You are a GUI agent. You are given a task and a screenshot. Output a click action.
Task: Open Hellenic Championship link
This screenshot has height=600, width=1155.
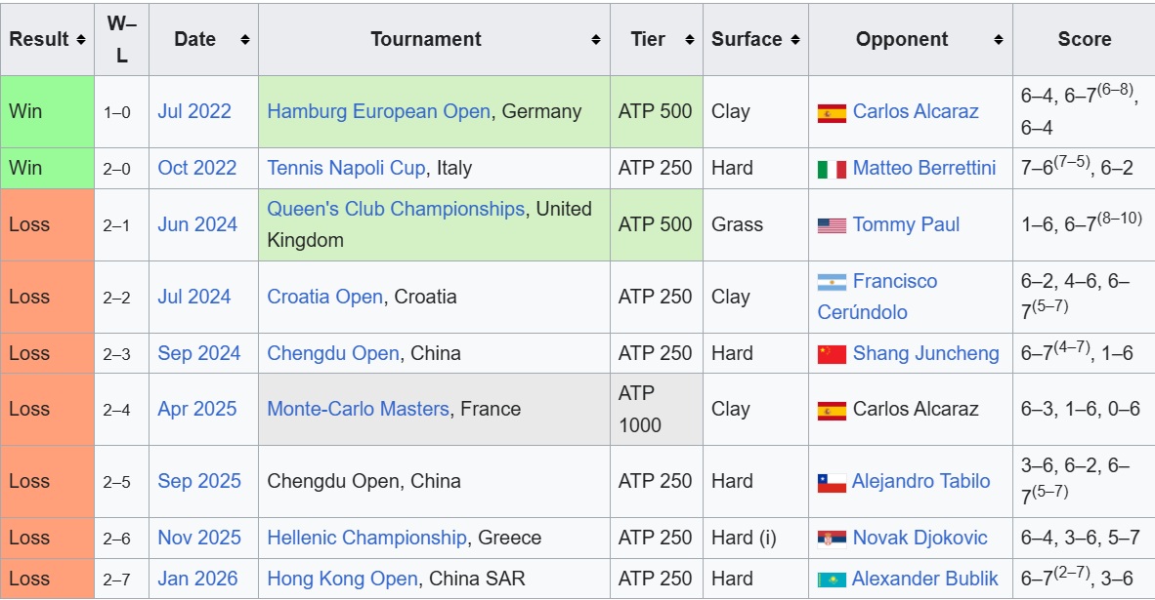coord(366,538)
